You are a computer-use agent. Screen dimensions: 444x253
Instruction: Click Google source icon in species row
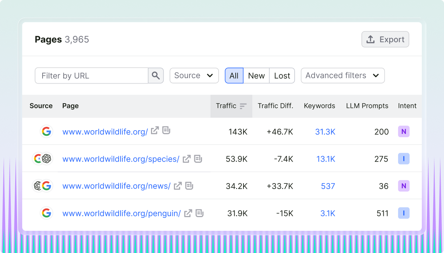tap(37, 159)
